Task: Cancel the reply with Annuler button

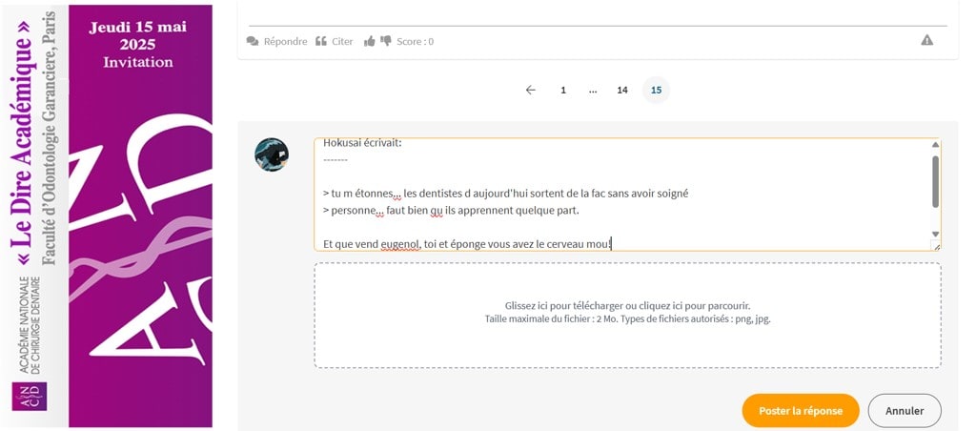Action: click(x=905, y=411)
